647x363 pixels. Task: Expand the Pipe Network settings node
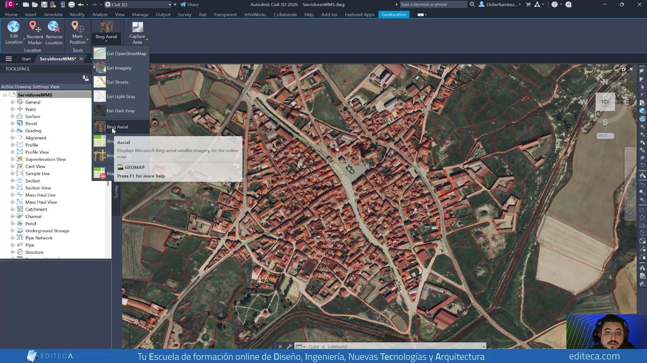[12, 238]
